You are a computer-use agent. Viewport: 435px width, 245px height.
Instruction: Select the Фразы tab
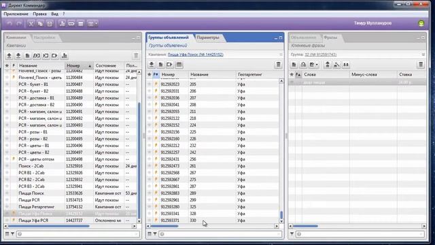point(330,37)
